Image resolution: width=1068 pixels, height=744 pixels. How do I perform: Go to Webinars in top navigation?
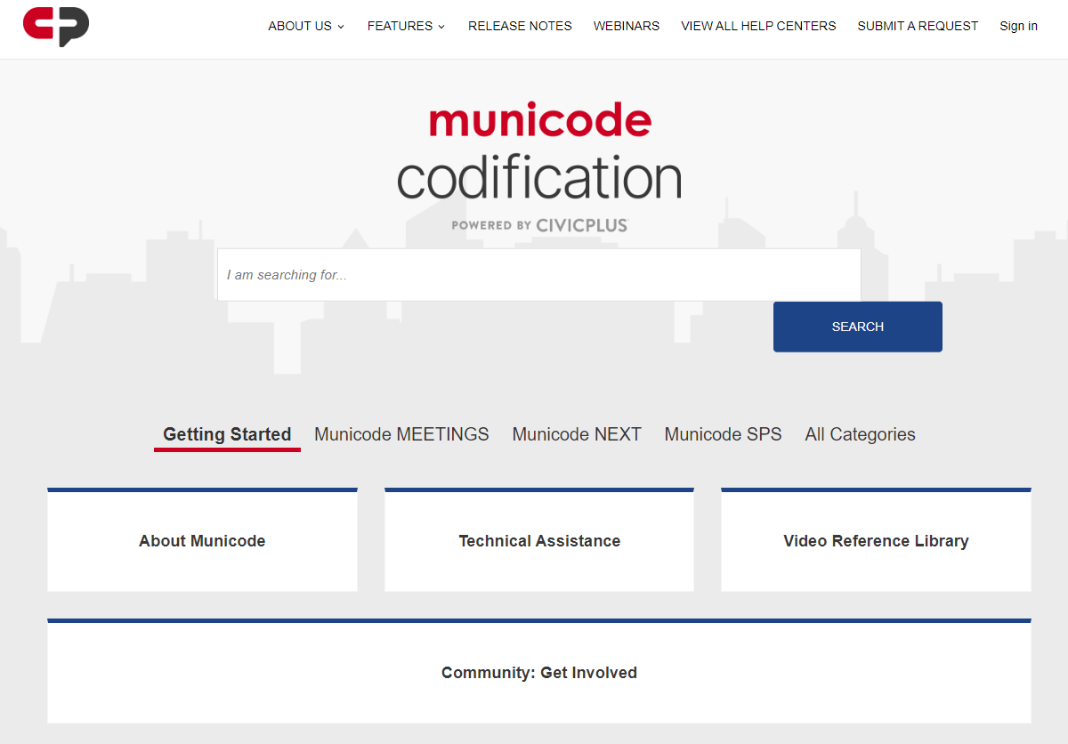click(x=627, y=26)
